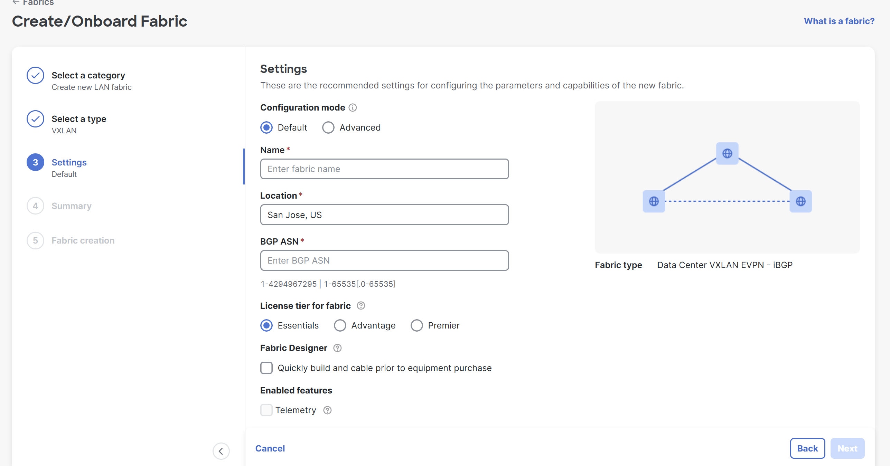
Task: Click the Back button
Action: click(x=807, y=448)
